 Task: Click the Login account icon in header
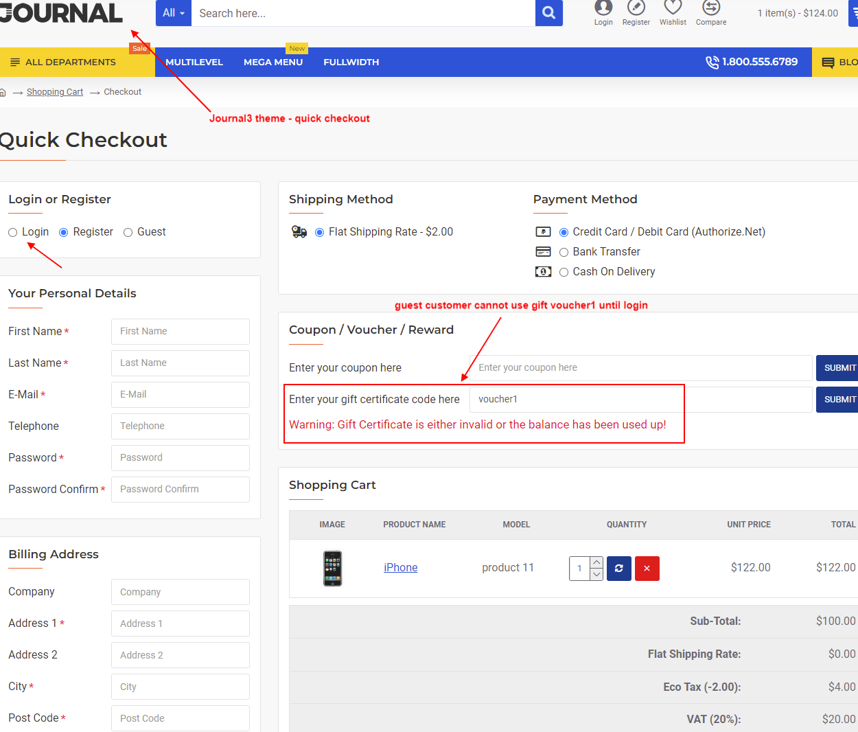pyautogui.click(x=603, y=12)
